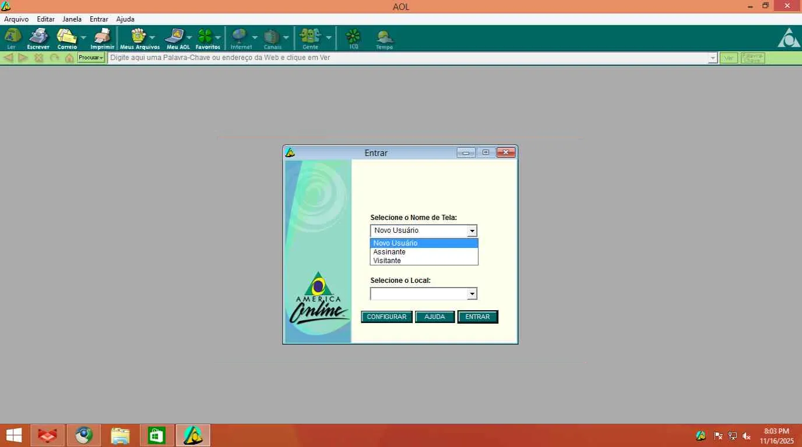Expand the Meu AOL dropdown arrow
Viewport: 802px width, 447px height.
[189, 38]
